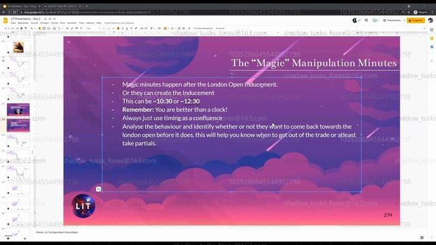This screenshot has height=245, width=436.
Task: Open the new slide dropdown arrow
Action: click(x=9, y=29)
